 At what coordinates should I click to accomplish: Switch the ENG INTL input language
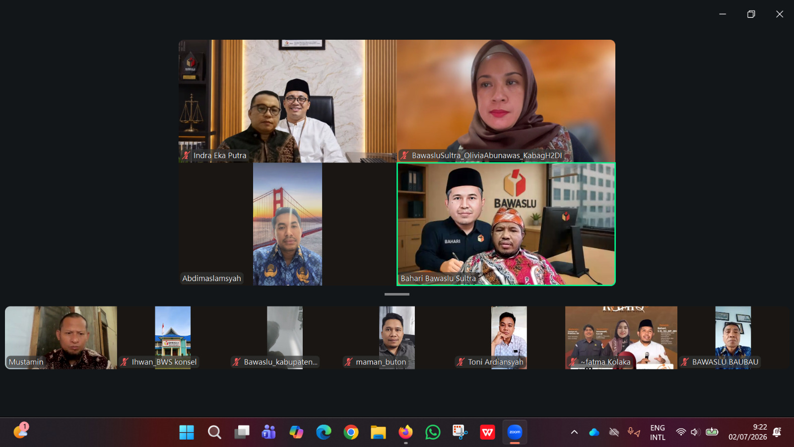[x=658, y=433]
